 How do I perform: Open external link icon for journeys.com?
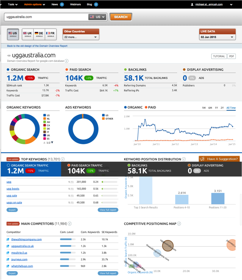tap(8, 259)
